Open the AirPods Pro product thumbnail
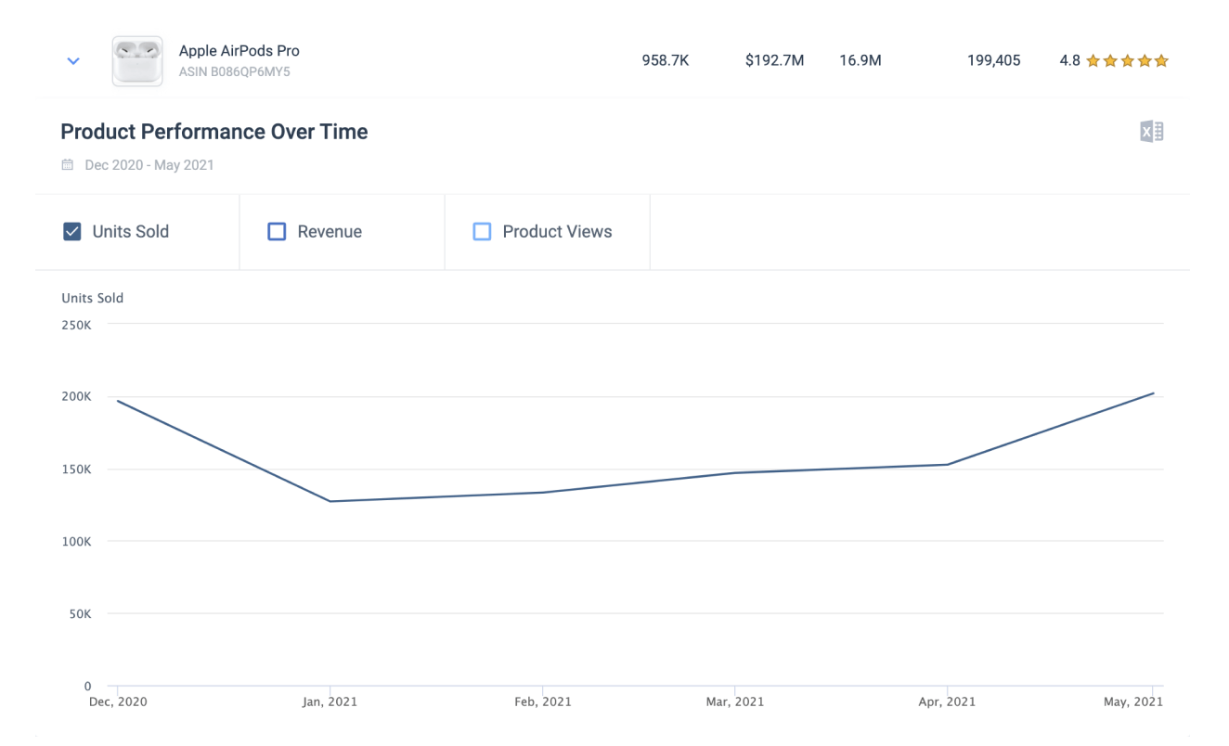The height and width of the screenshot is (746, 1229). tap(137, 61)
